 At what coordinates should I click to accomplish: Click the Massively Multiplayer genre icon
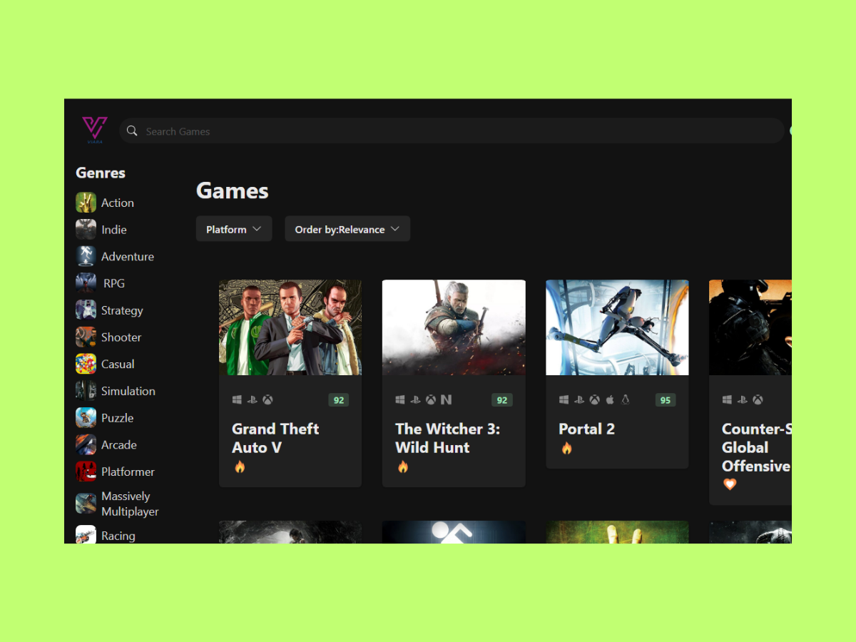(86, 504)
